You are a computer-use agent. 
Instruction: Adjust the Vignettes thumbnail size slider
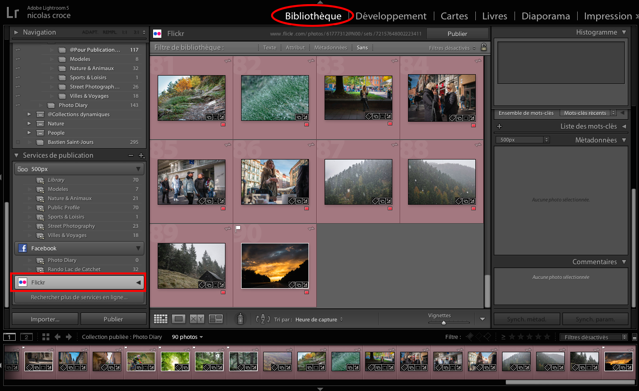coord(444,323)
